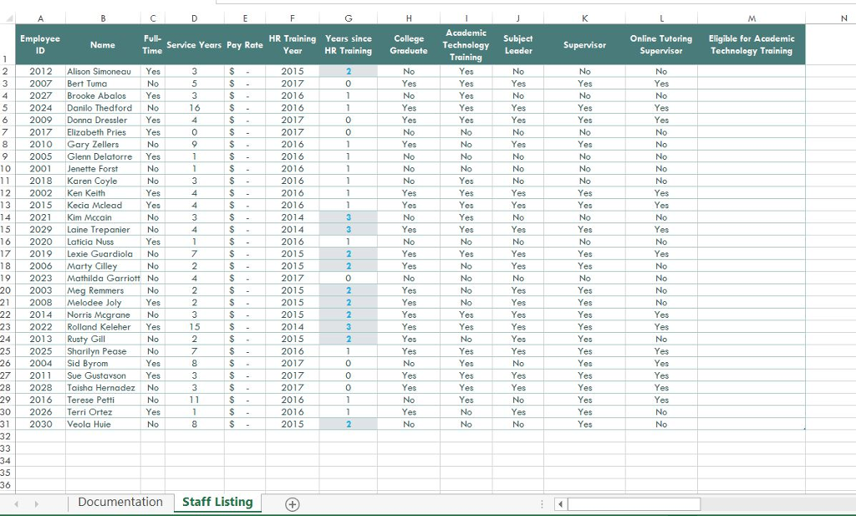Viewport: 856px width, 516px height.
Task: Select the Danilo Thedford name cell
Action: (103, 108)
